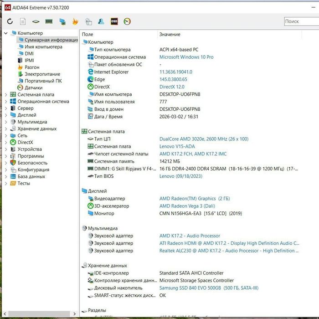Open the Internet Explorer version link 11.3636.19041.0
This screenshot has width=319, height=319.
pos(176,72)
